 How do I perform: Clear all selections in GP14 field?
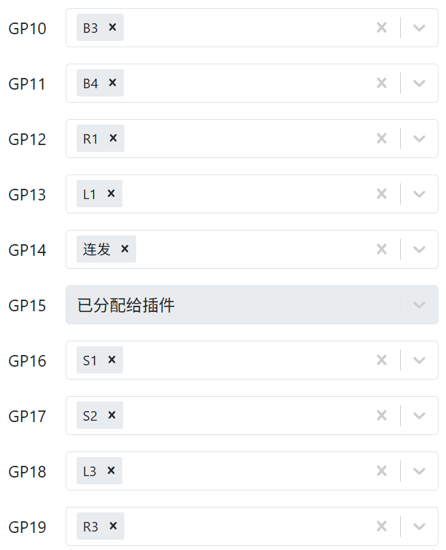[382, 249]
